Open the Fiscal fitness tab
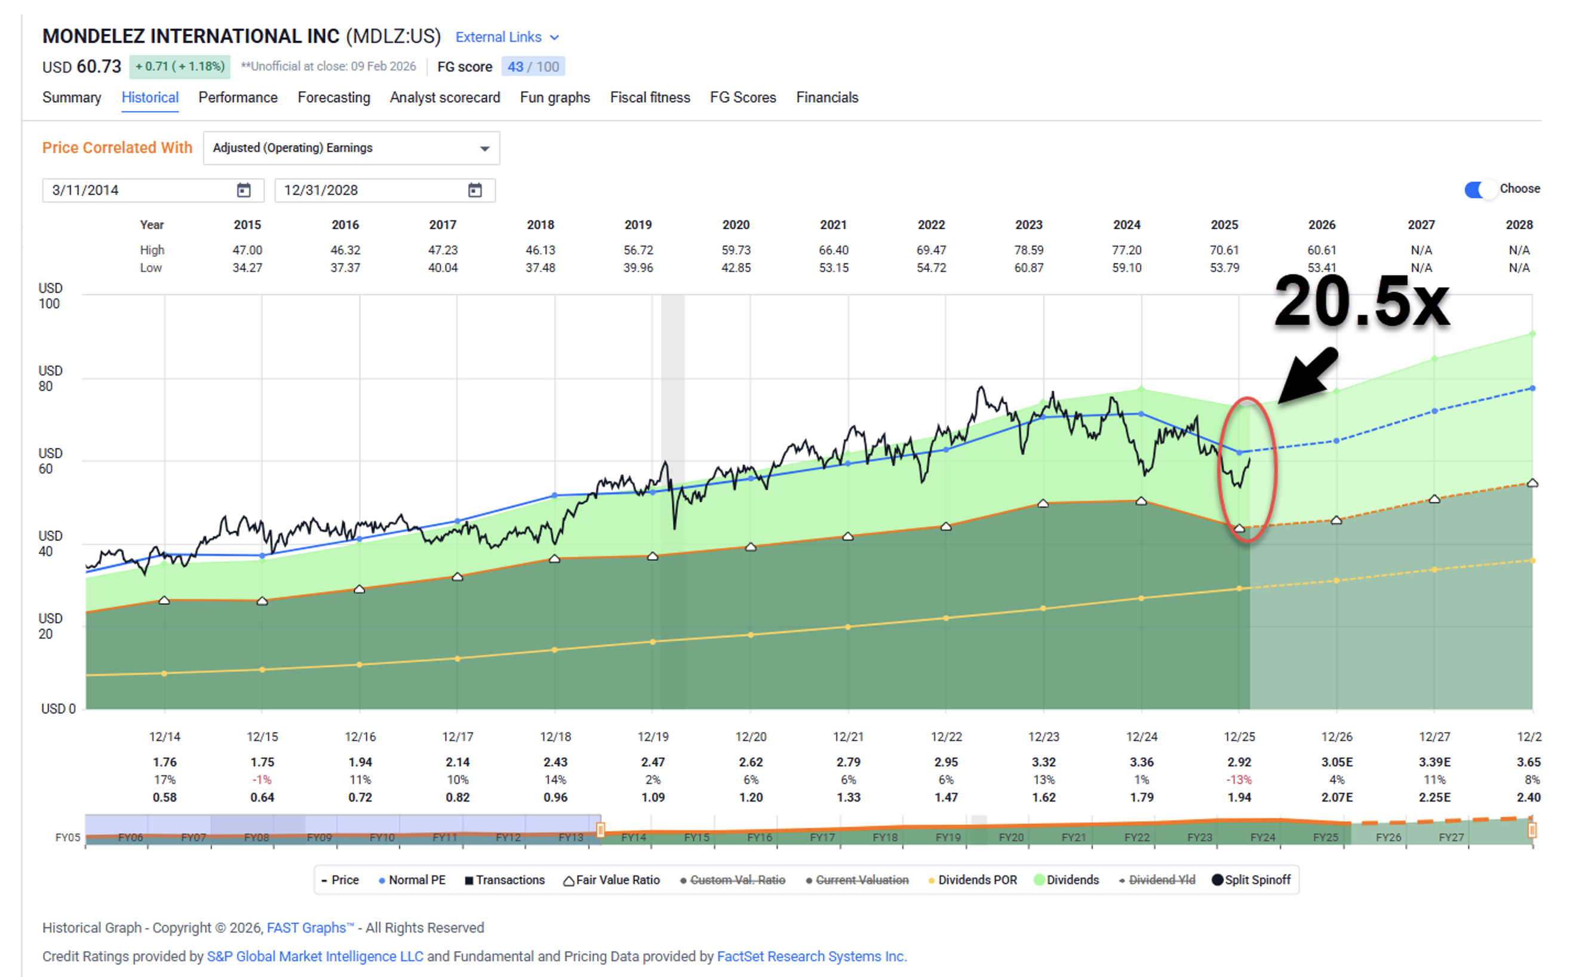Viewport: 1579px width, 977px height. point(649,97)
